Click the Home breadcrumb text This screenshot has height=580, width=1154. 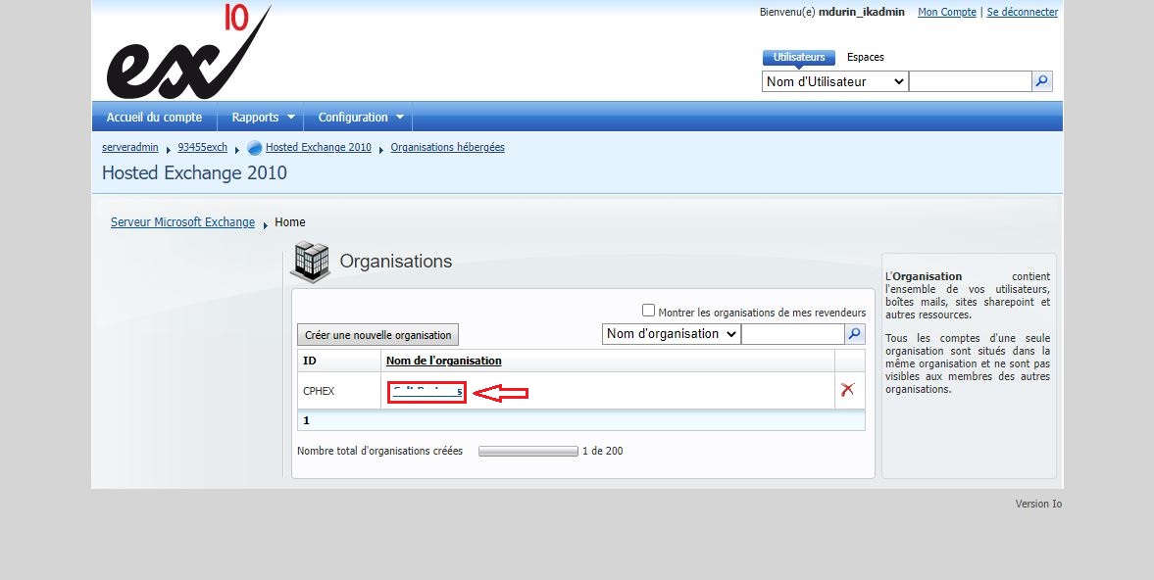(290, 222)
